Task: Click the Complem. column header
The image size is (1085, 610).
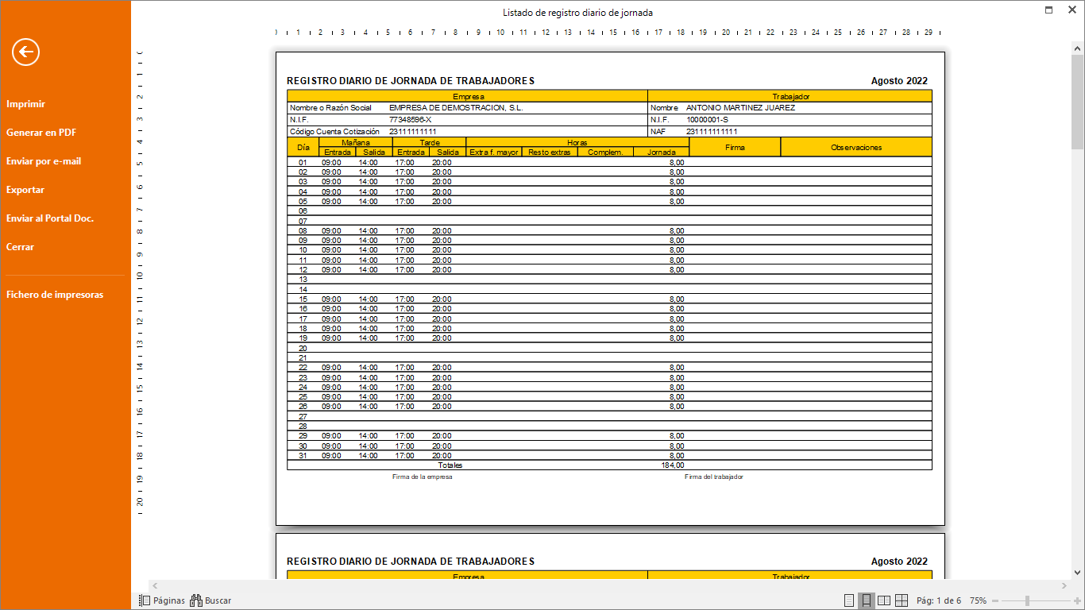Action: pos(605,152)
